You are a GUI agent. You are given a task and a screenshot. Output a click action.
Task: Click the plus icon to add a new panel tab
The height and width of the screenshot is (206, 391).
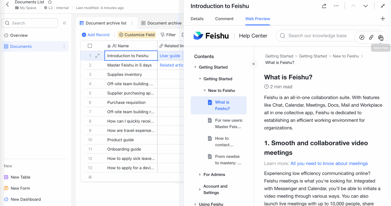click(x=383, y=18)
